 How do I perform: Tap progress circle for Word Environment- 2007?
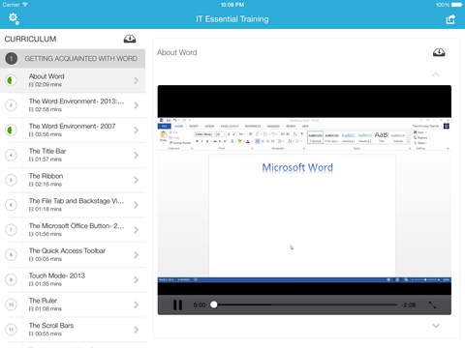pyautogui.click(x=11, y=130)
